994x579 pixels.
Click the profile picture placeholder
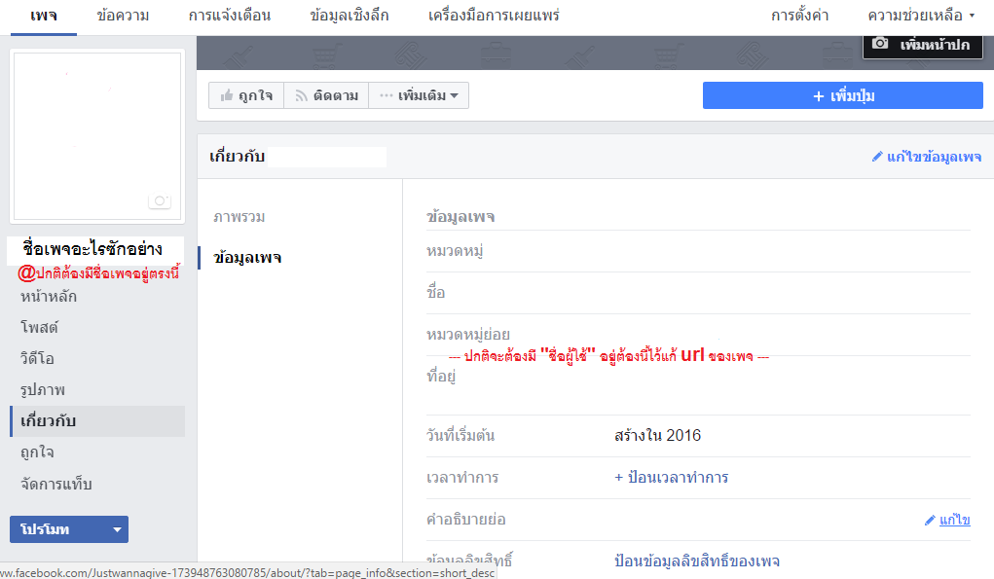pos(97,135)
